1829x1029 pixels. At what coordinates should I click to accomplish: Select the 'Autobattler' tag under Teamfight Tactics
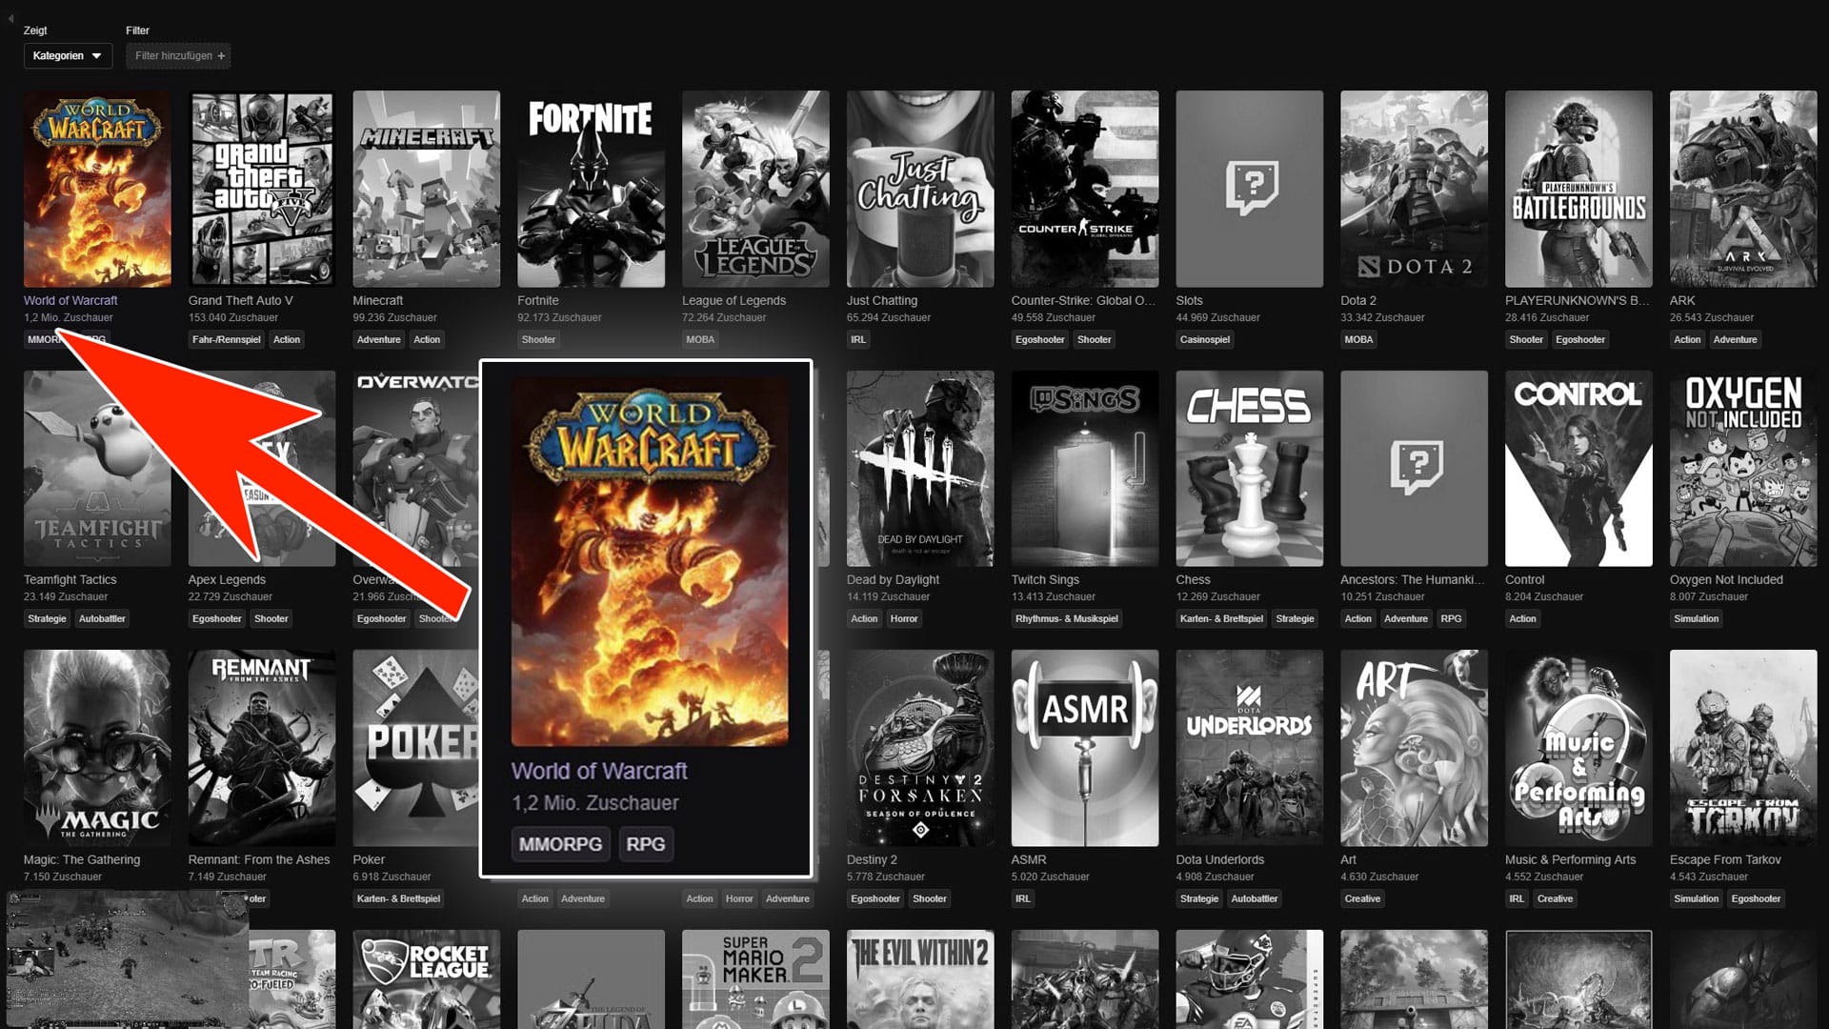[x=102, y=618]
